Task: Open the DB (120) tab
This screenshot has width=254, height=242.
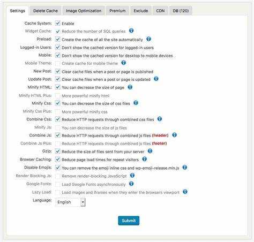Action: coord(181,11)
